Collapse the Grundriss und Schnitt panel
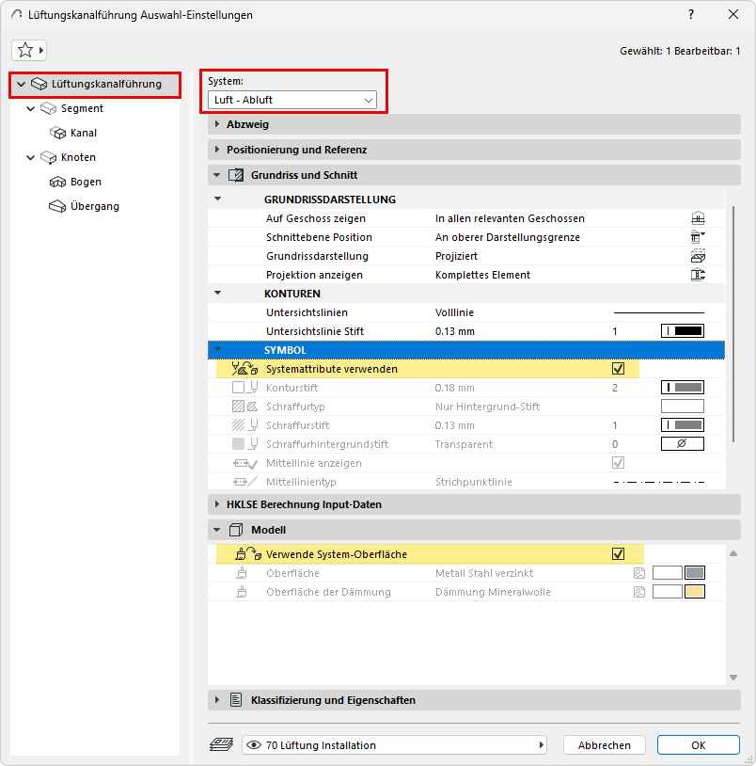This screenshot has width=756, height=766. pos(217,175)
